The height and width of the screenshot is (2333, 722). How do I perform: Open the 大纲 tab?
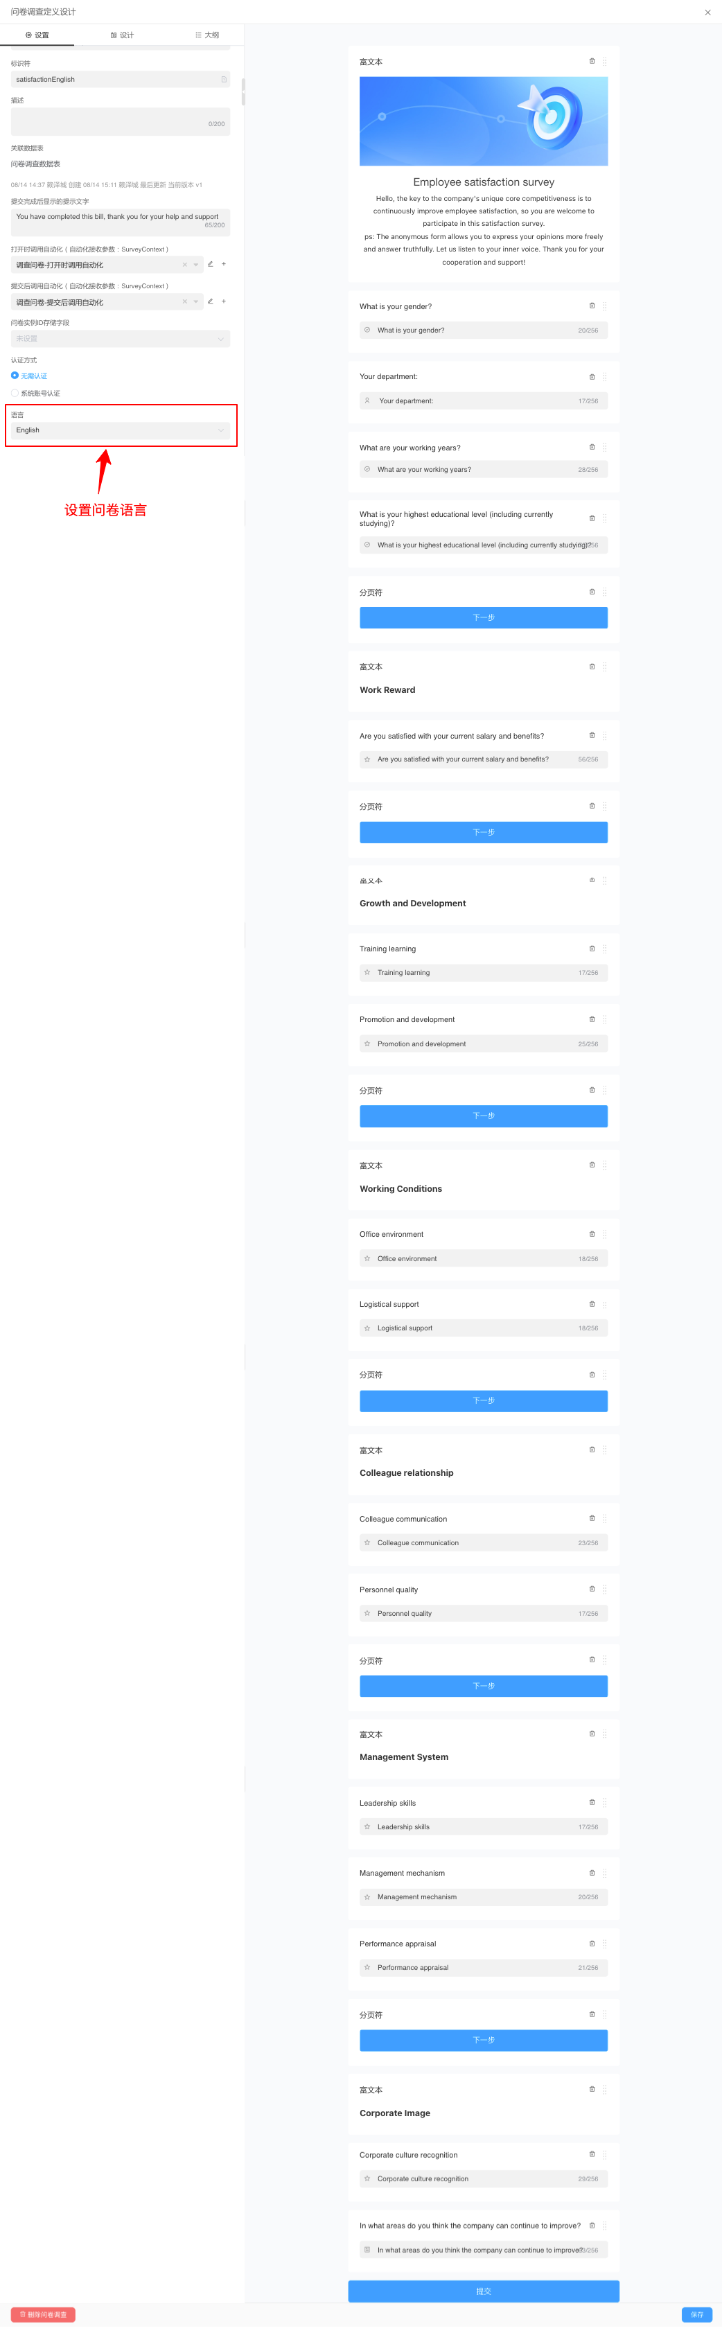click(x=206, y=35)
